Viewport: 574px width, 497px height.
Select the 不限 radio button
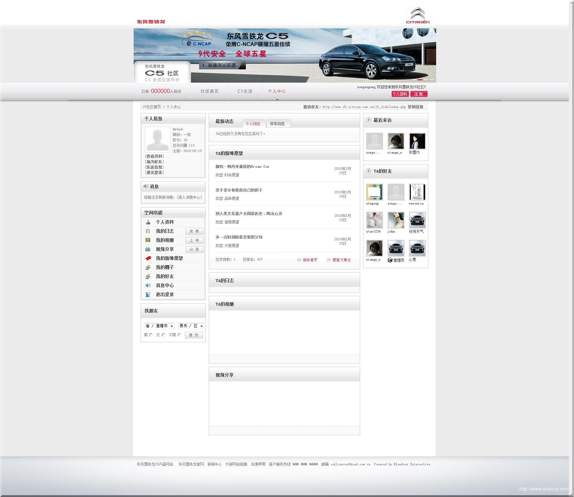pyautogui.click(x=179, y=335)
